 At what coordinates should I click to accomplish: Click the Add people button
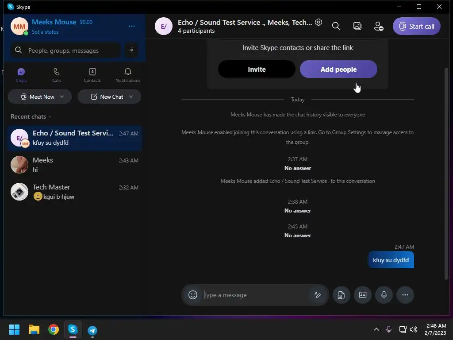point(338,69)
